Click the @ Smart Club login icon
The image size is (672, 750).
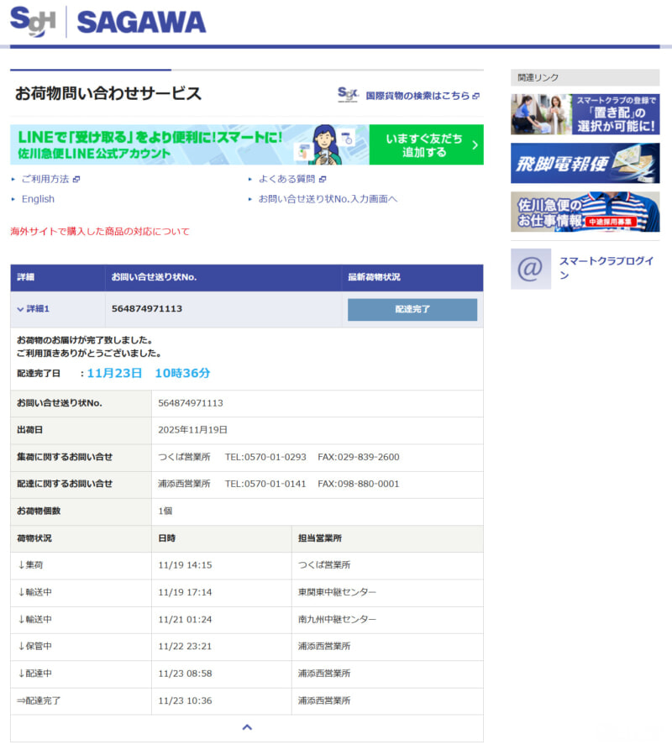click(530, 269)
